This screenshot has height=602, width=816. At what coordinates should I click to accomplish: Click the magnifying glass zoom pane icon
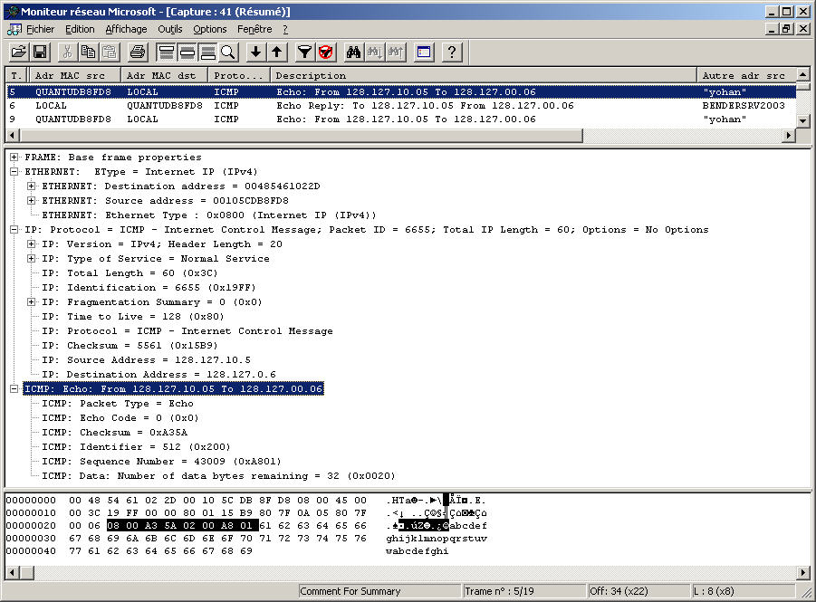tap(228, 52)
